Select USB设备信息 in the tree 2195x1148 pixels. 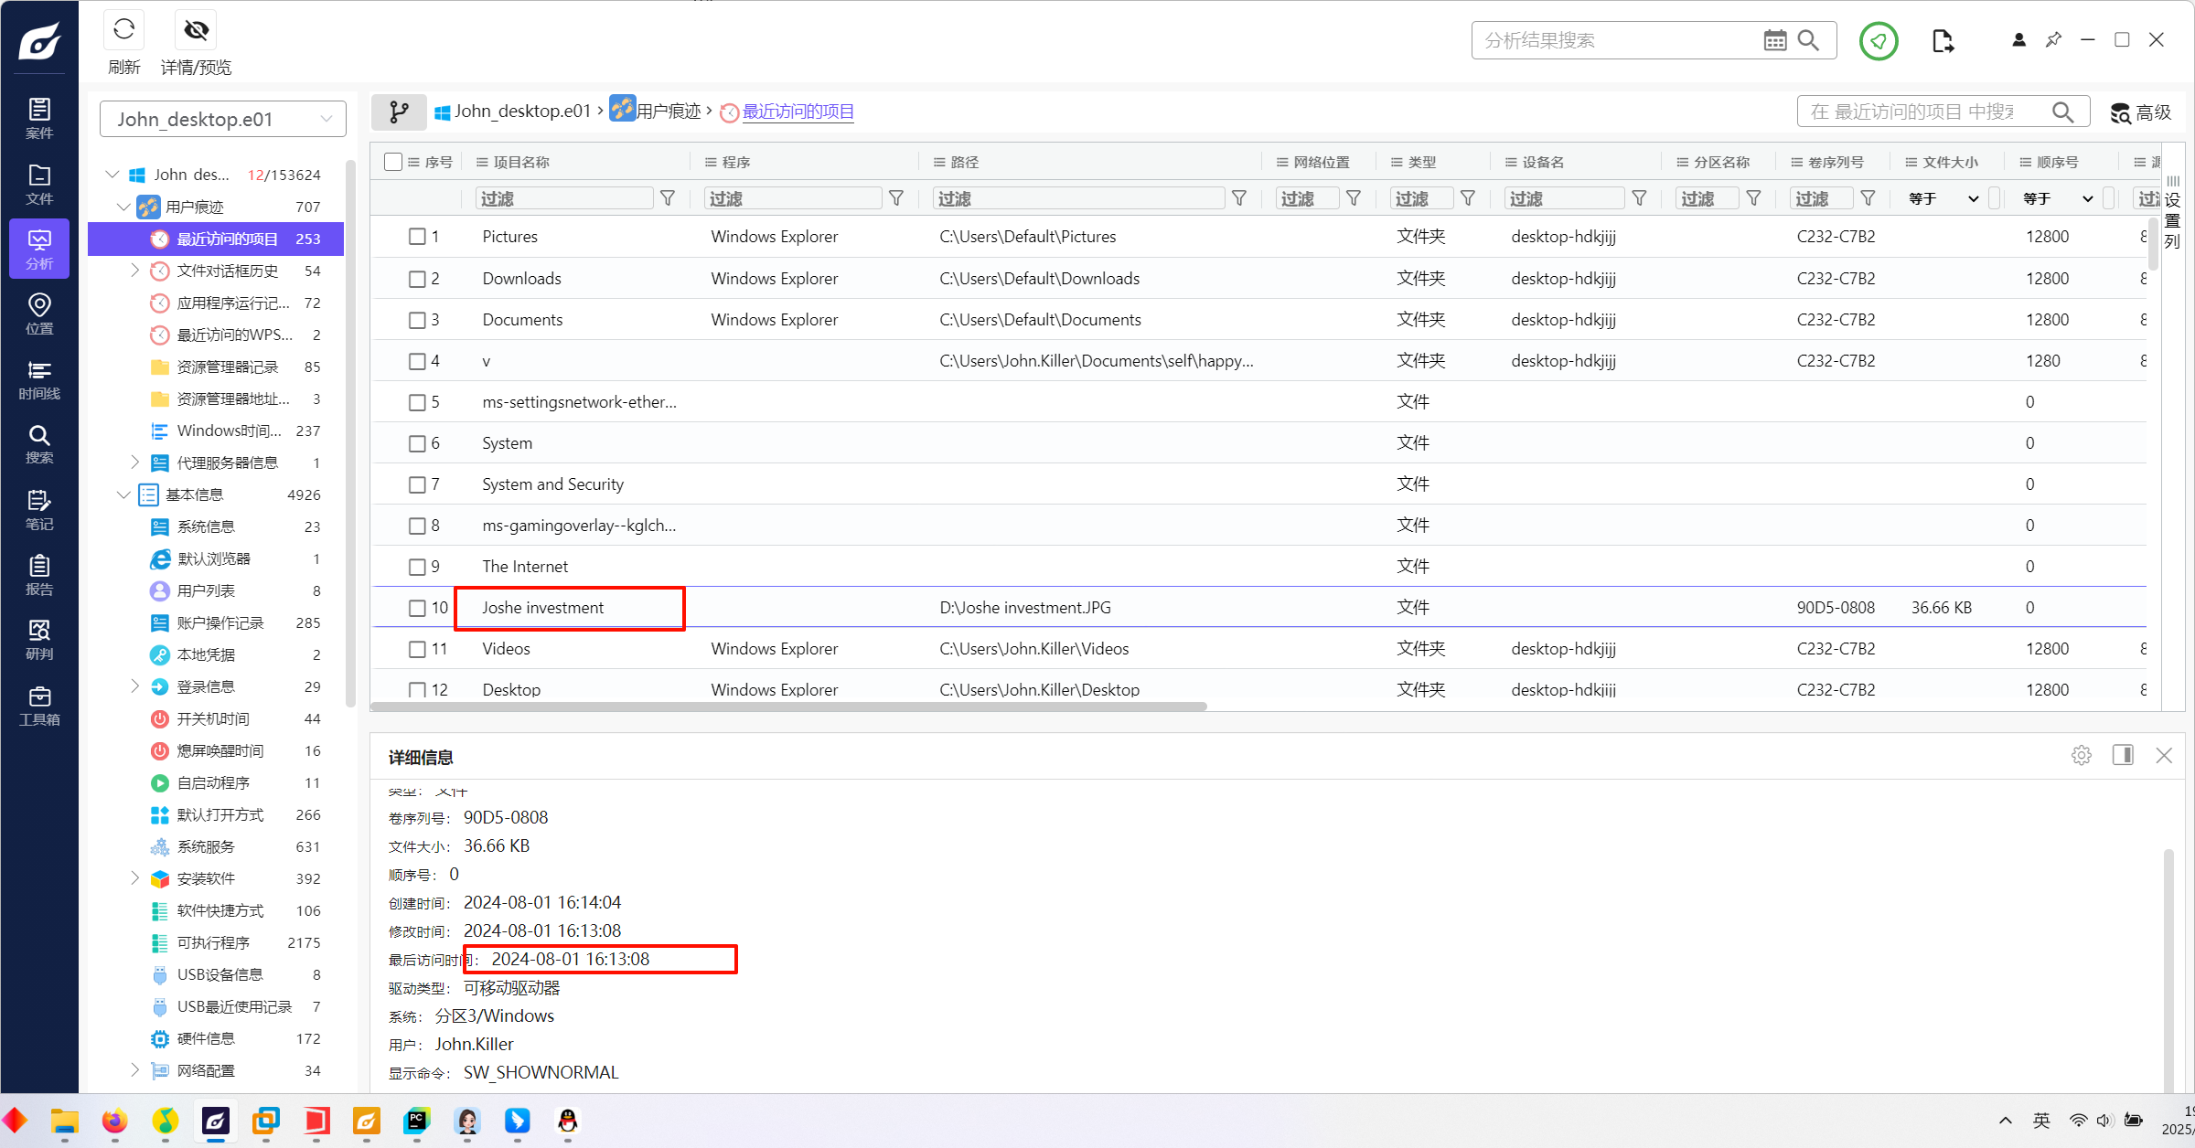click(219, 974)
